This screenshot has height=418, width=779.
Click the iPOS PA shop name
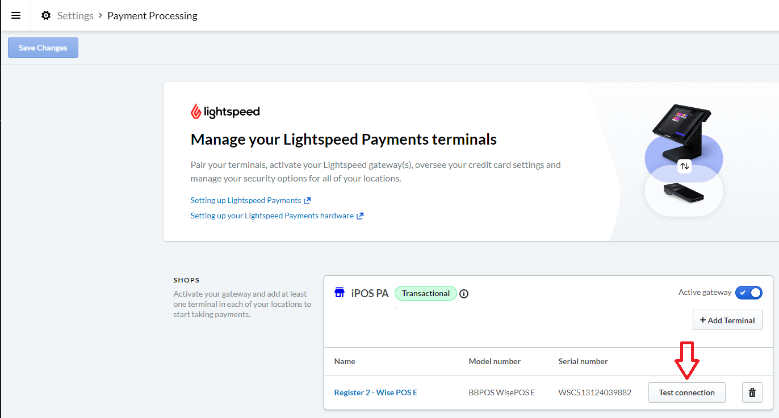click(x=370, y=293)
